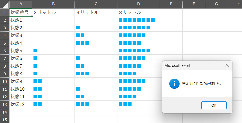242x123 pixels.
Task: Select column B header
Action: point(53,4)
